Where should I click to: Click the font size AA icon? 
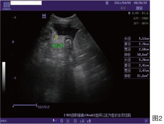pyautogui.click(x=82, y=121)
